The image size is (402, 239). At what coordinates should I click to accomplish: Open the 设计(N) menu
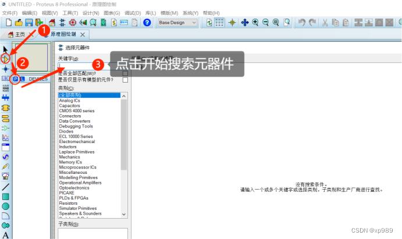point(91,13)
